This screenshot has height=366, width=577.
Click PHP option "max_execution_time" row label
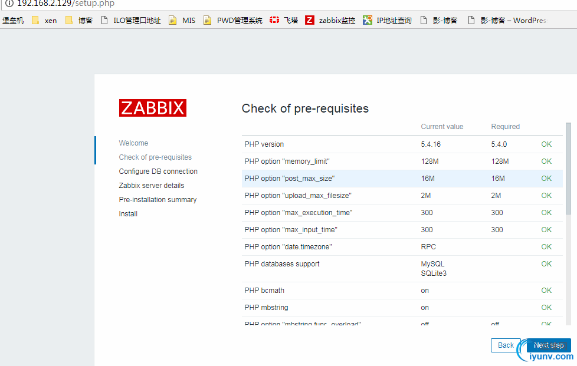(x=299, y=212)
